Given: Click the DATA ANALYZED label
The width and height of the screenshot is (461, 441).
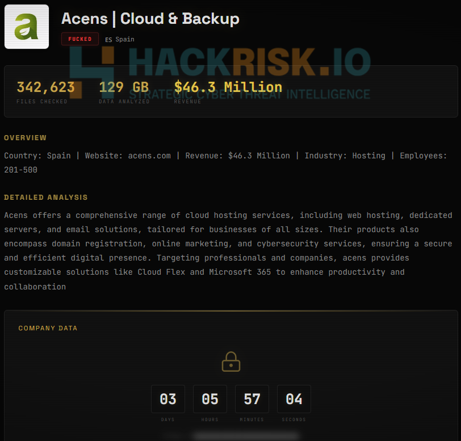Looking at the screenshot, I should [124, 102].
